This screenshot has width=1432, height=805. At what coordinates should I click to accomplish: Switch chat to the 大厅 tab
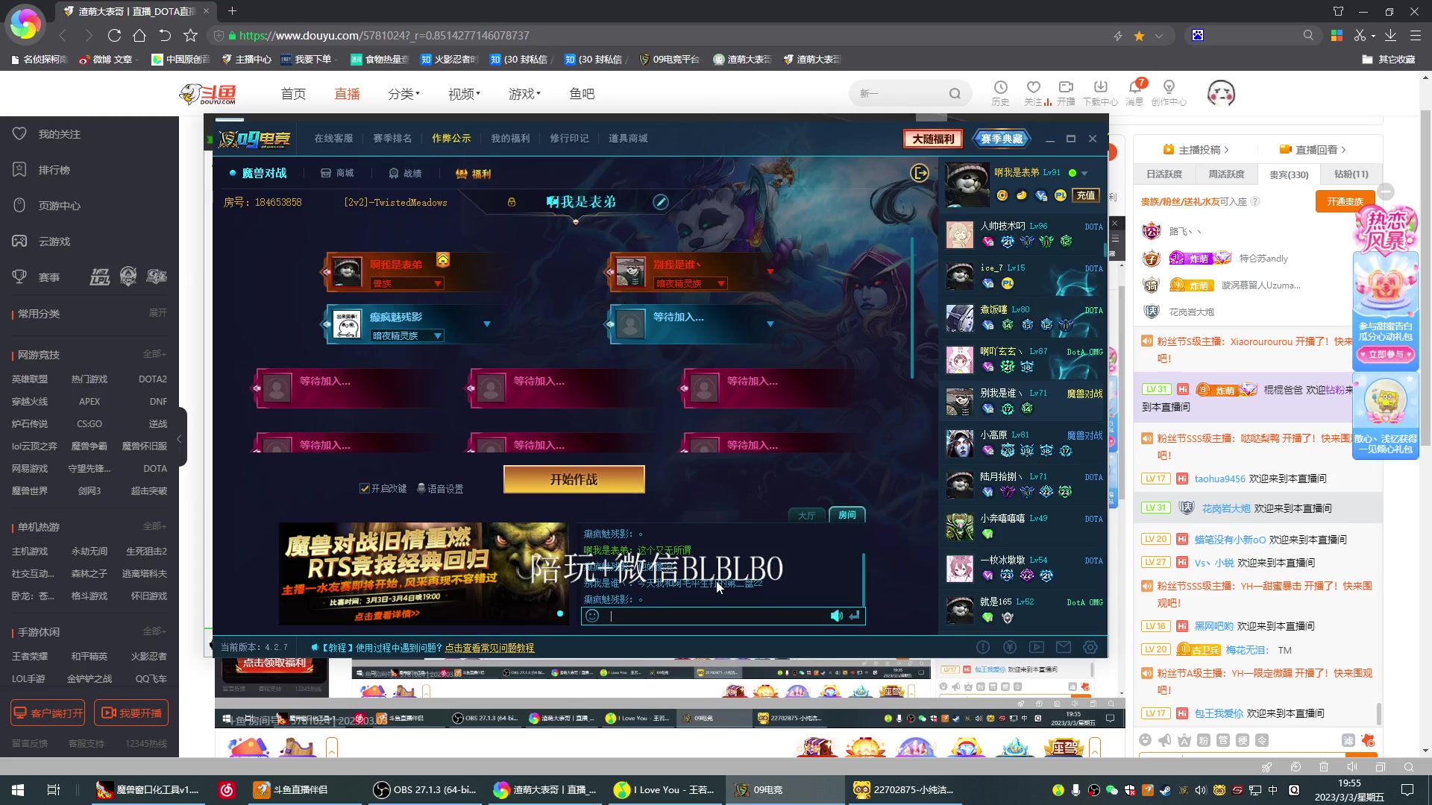[x=807, y=515]
